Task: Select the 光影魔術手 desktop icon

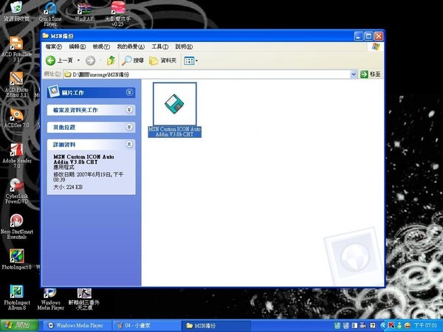Action: [x=118, y=13]
